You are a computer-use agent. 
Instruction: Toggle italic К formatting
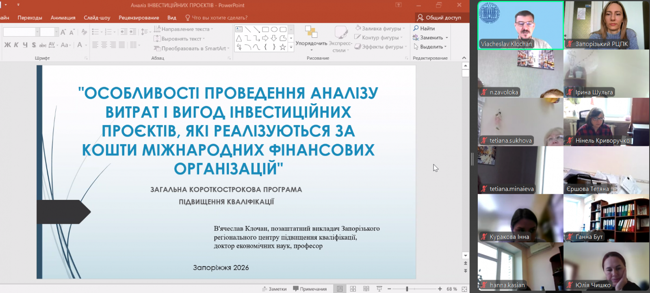16,45
